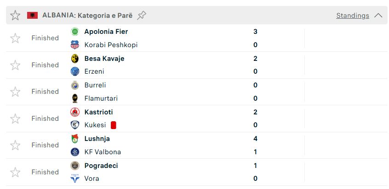Open the Standings link
Screen dimensions: 389x189
352,16
